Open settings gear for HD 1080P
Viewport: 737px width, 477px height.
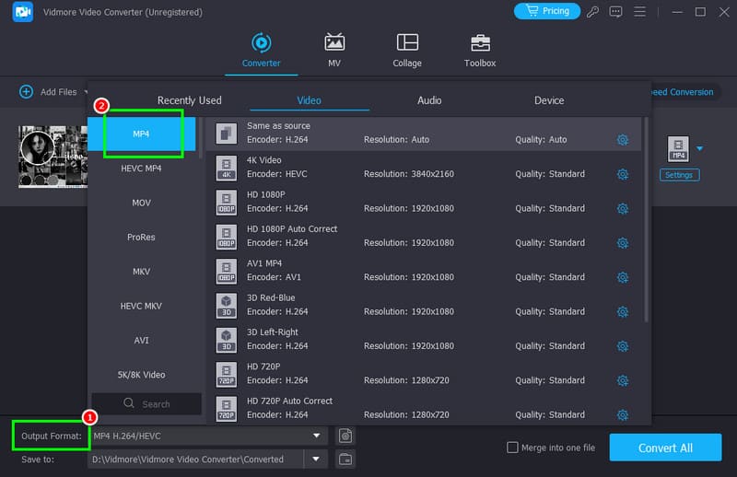click(x=623, y=209)
